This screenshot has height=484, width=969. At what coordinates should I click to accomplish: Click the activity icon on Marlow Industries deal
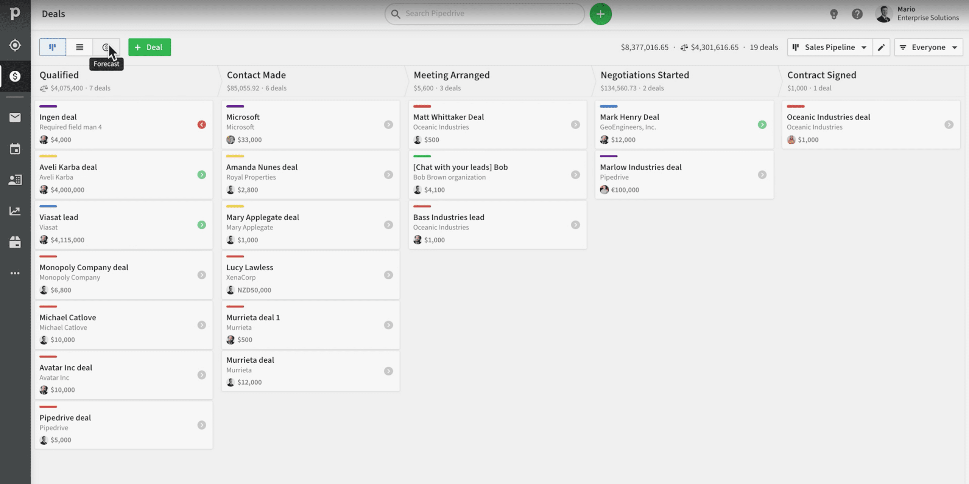[x=762, y=175]
